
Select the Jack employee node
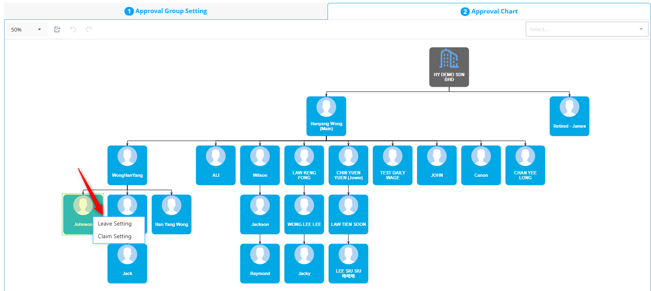(x=127, y=264)
